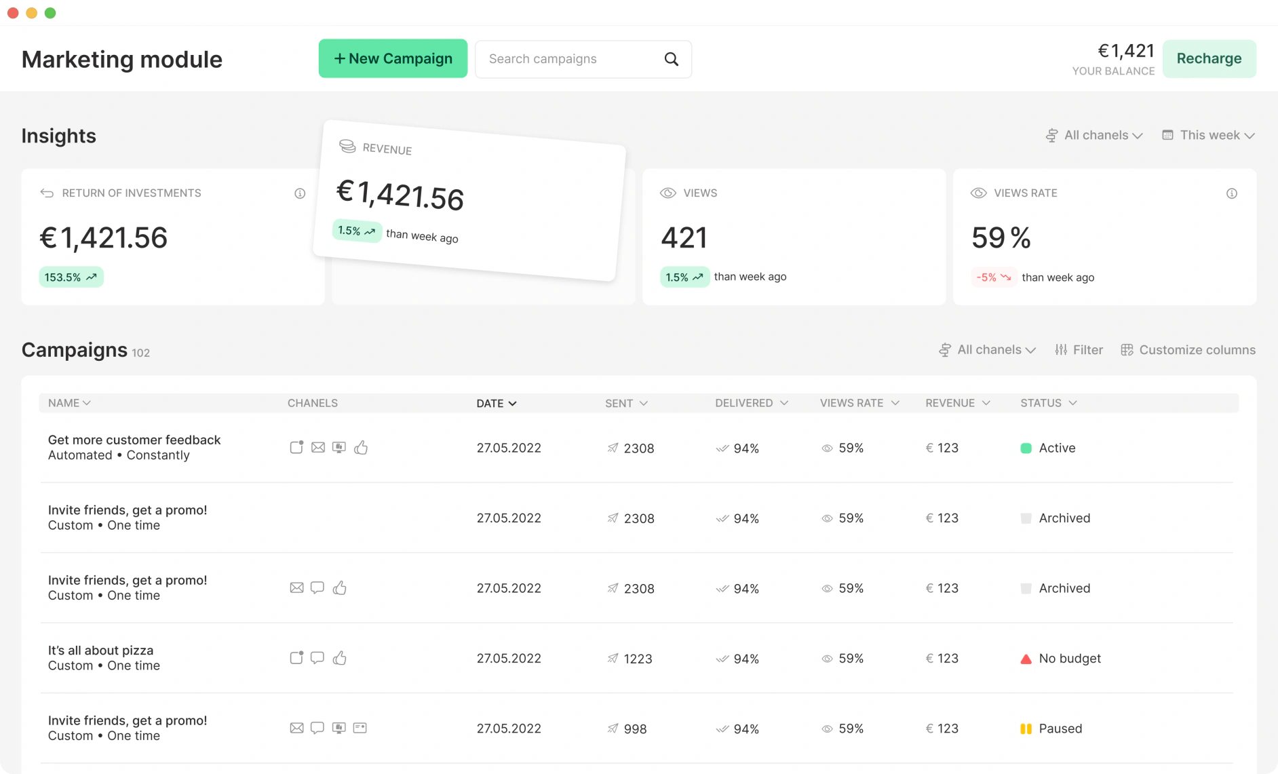Open the It's all about pizza campaign
Image resolution: width=1278 pixels, height=774 pixels.
(100, 651)
